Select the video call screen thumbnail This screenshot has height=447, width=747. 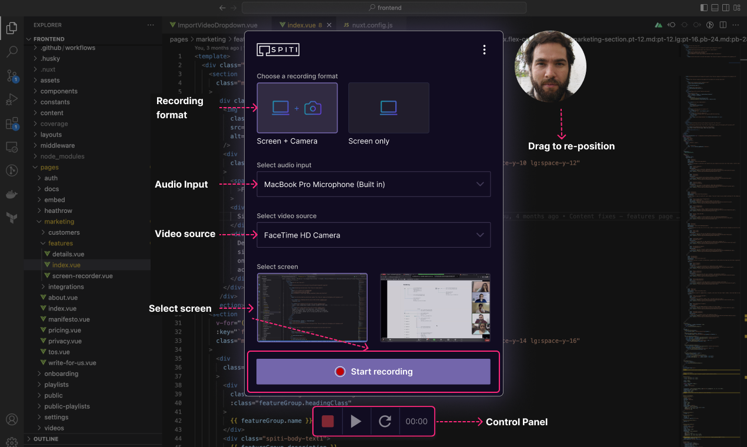pos(435,307)
